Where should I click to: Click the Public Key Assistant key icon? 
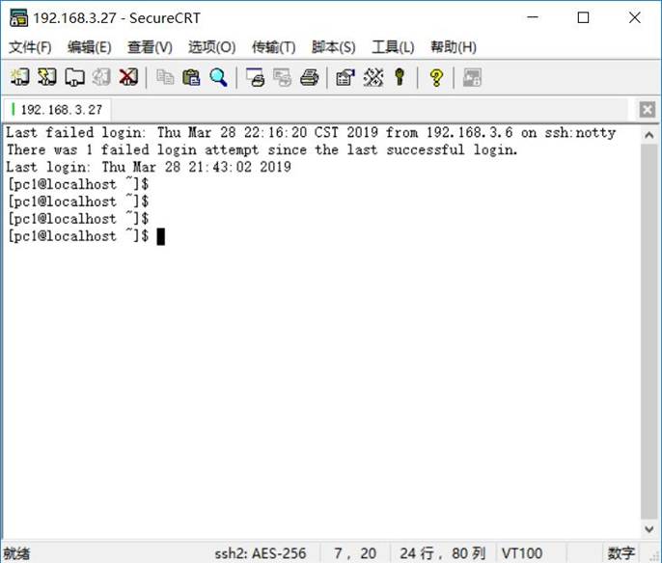coord(400,77)
